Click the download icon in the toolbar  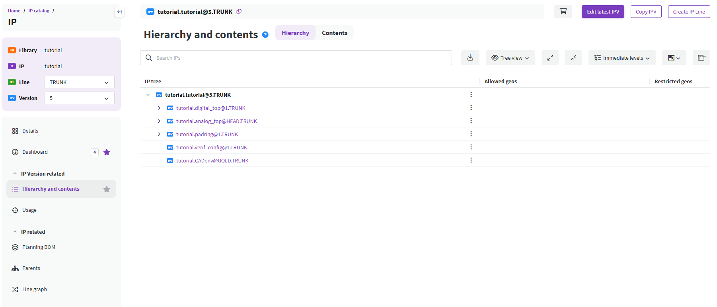click(x=470, y=58)
